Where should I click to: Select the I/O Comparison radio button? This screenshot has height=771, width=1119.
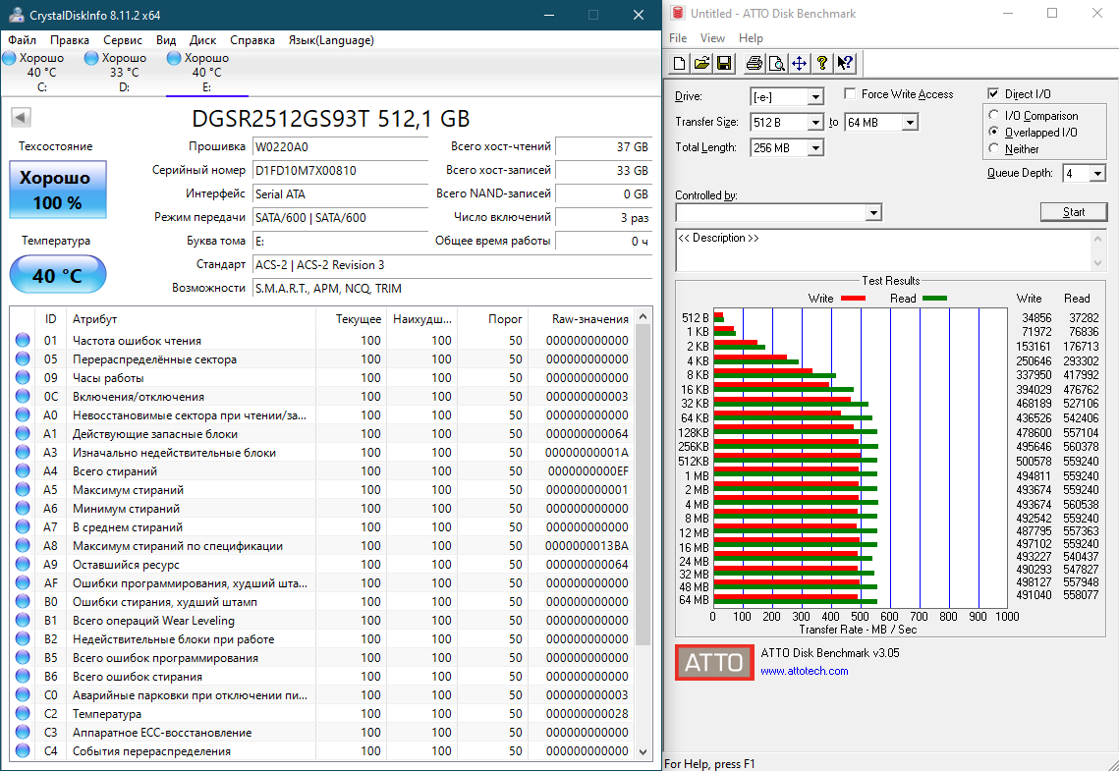pyautogui.click(x=994, y=116)
